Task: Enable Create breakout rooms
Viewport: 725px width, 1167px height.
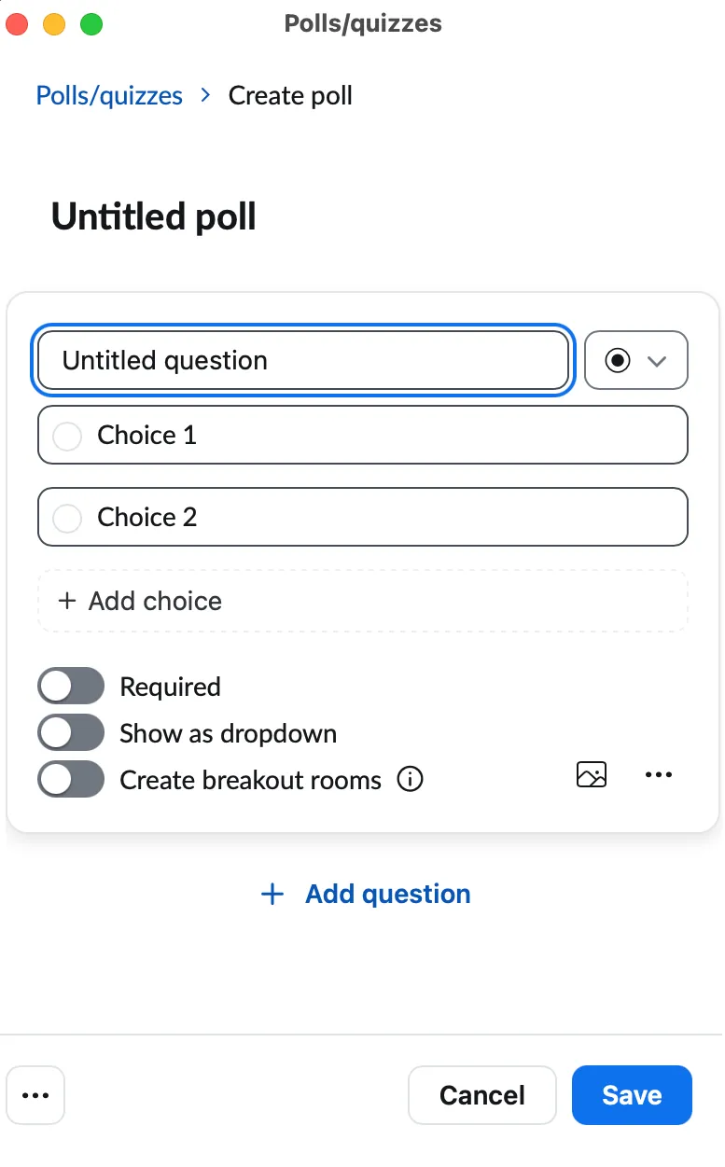Action: 71,779
